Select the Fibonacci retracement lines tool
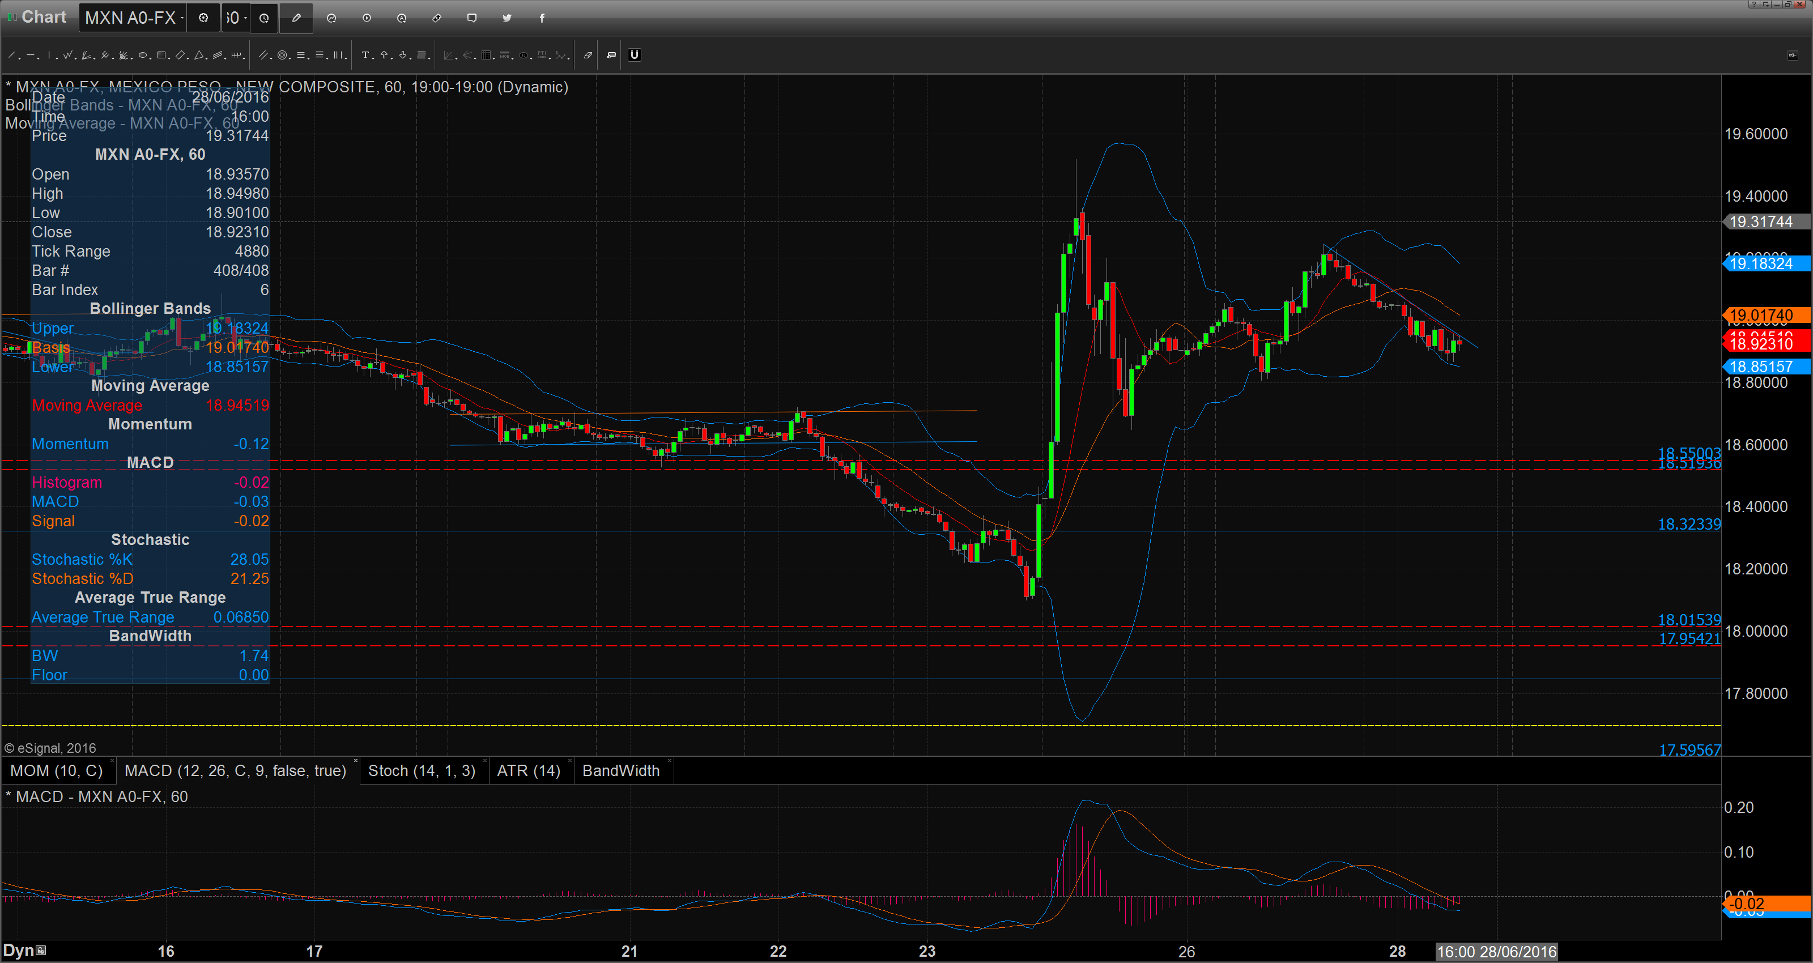Image resolution: width=1813 pixels, height=963 pixels. (x=301, y=55)
